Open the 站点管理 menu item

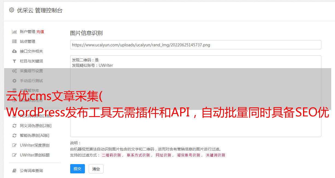[28, 41]
